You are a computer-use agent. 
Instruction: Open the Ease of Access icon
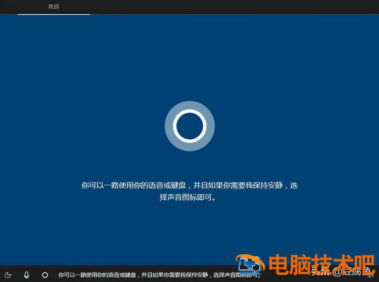click(8, 275)
